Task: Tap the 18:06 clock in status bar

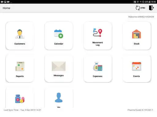Action: point(153,2)
